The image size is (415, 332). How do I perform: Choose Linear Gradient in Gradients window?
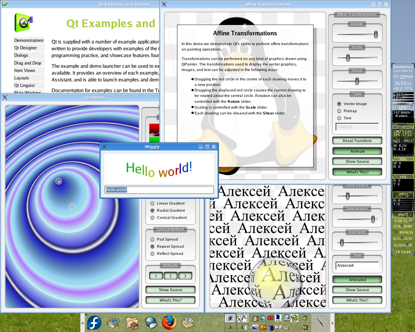pyautogui.click(x=168, y=203)
